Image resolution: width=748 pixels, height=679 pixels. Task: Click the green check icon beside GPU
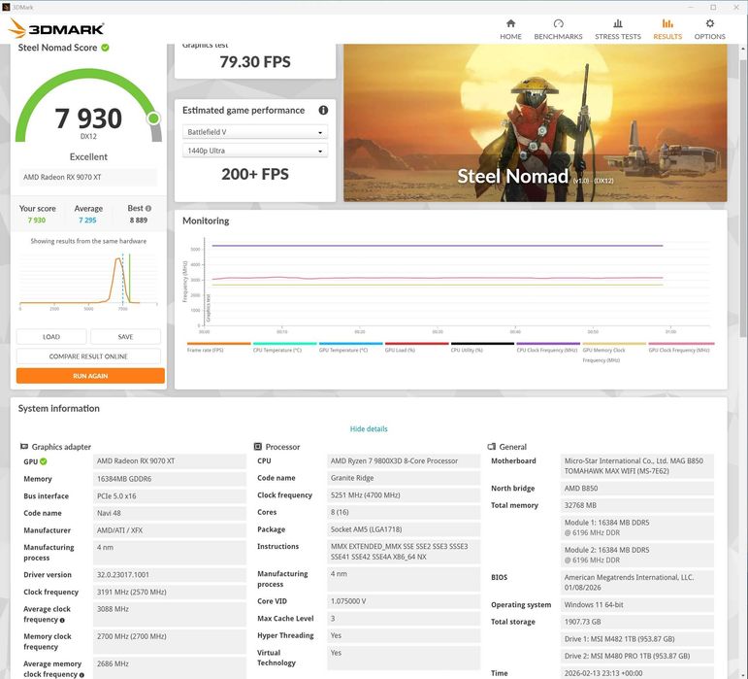pyautogui.click(x=44, y=461)
